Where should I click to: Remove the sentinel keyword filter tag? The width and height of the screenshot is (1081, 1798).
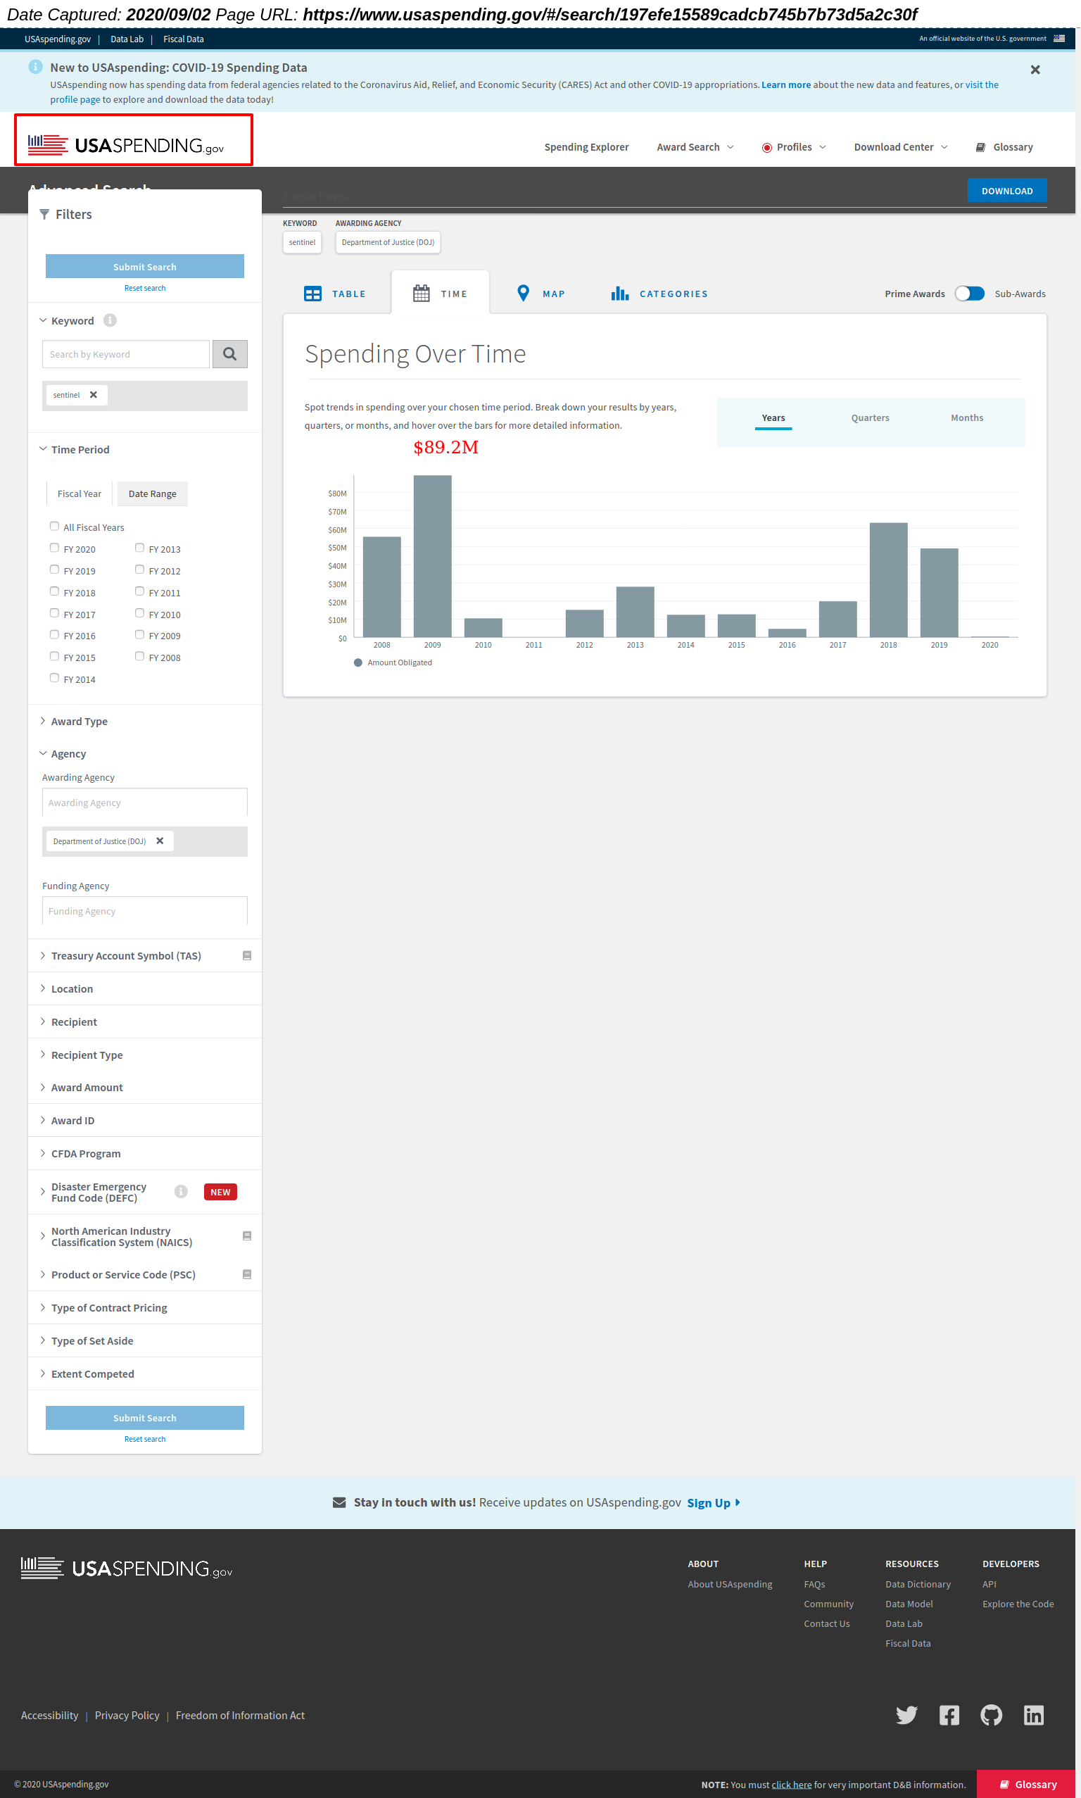(93, 395)
